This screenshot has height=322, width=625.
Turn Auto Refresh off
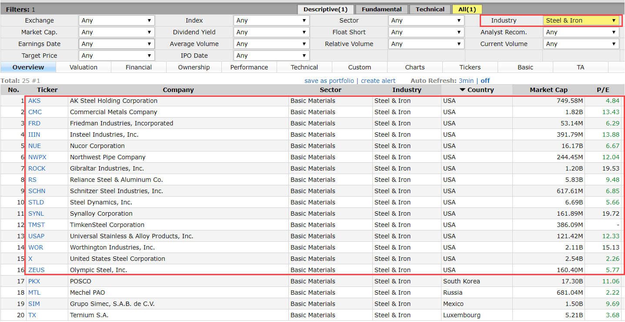485,80
